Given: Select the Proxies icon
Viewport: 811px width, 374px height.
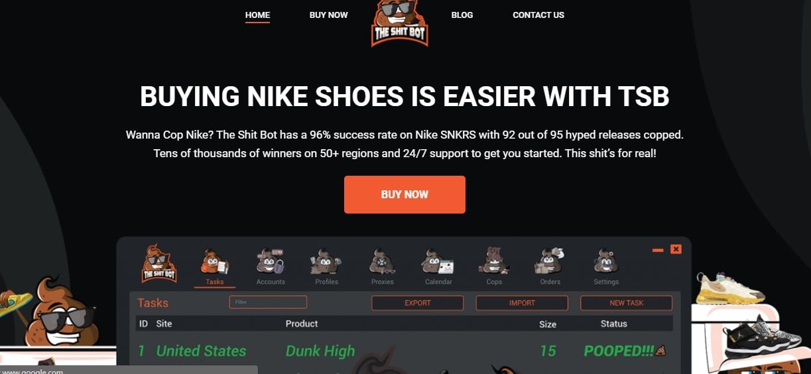Looking at the screenshot, I should coord(383,262).
